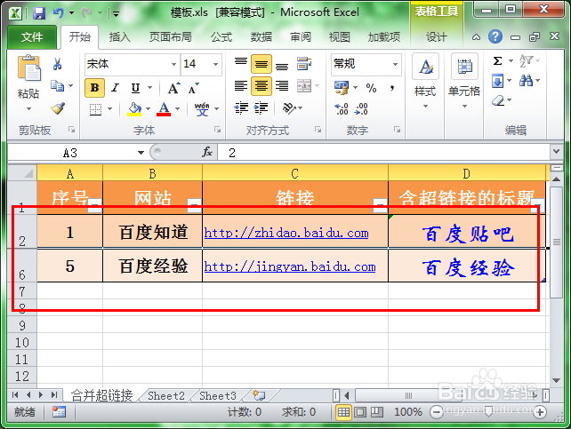Viewport: 571px width, 429px height.
Task: Open the font size dropdown
Action: pos(215,64)
